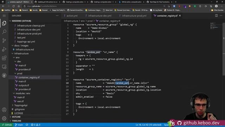Screen dimensions: 225x127
Task: Open the Explorer view in activity bar
Action: [4, 23]
